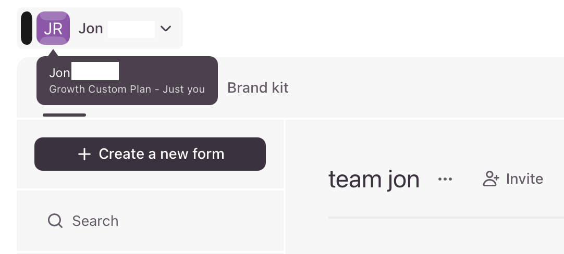This screenshot has height=254, width=564.
Task: Switch to the Brand kit tab
Action: (258, 87)
